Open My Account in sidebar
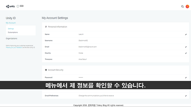Viewport: 191px width, 107px height. [11, 23]
